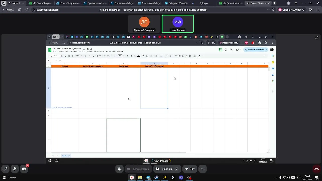Open the font family dropdown
The width and height of the screenshot is (322, 181).
point(109,56)
